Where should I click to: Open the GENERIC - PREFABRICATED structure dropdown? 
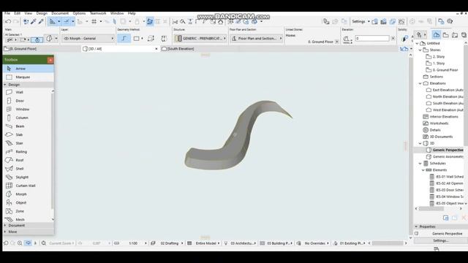pyautogui.click(x=200, y=39)
